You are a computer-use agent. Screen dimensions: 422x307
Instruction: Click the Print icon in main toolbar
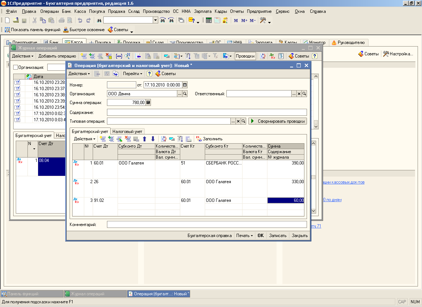(62, 20)
